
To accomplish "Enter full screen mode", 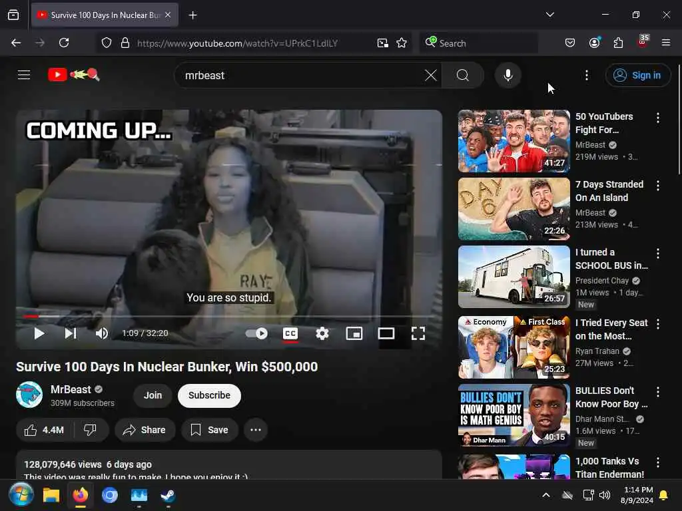I will click(x=418, y=333).
